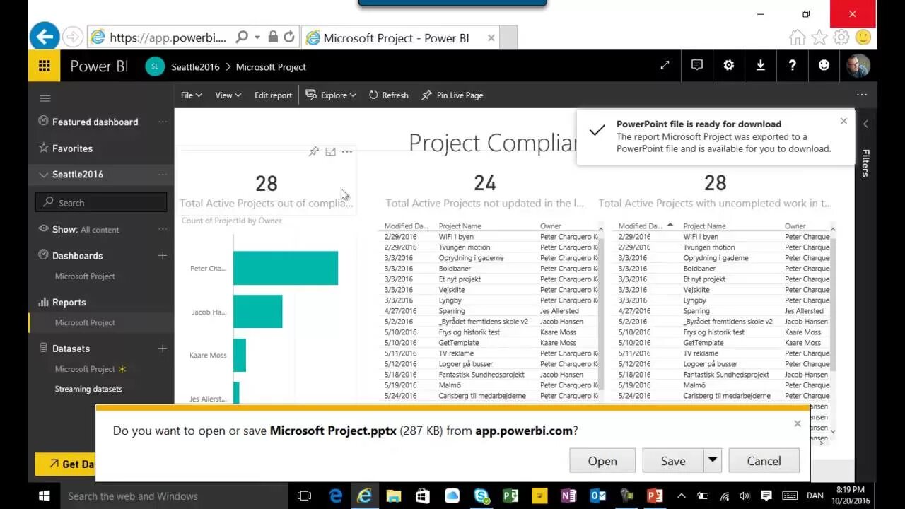Click the download arrow icon in header
This screenshot has width=905, height=509.
(761, 65)
